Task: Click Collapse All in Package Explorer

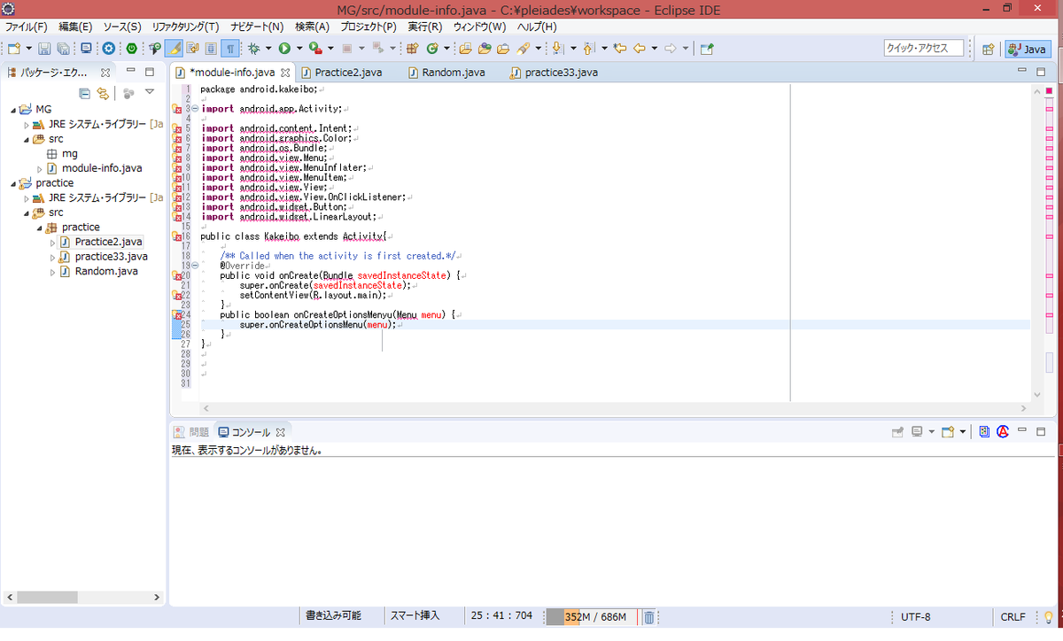Action: [x=84, y=93]
